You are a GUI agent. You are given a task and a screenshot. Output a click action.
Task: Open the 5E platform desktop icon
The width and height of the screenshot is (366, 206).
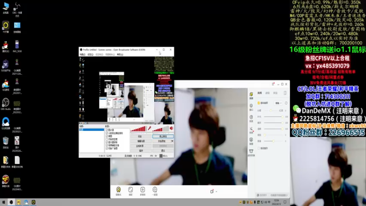pos(5,64)
